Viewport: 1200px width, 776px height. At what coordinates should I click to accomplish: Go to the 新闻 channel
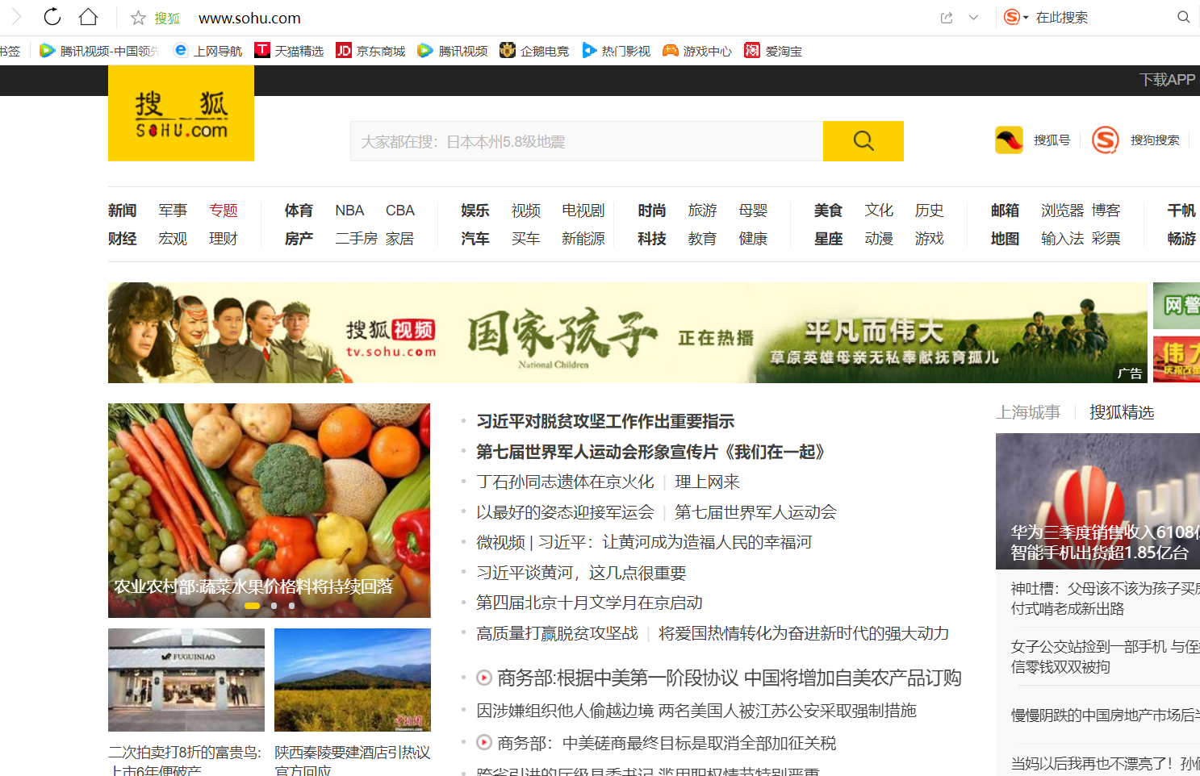(122, 211)
